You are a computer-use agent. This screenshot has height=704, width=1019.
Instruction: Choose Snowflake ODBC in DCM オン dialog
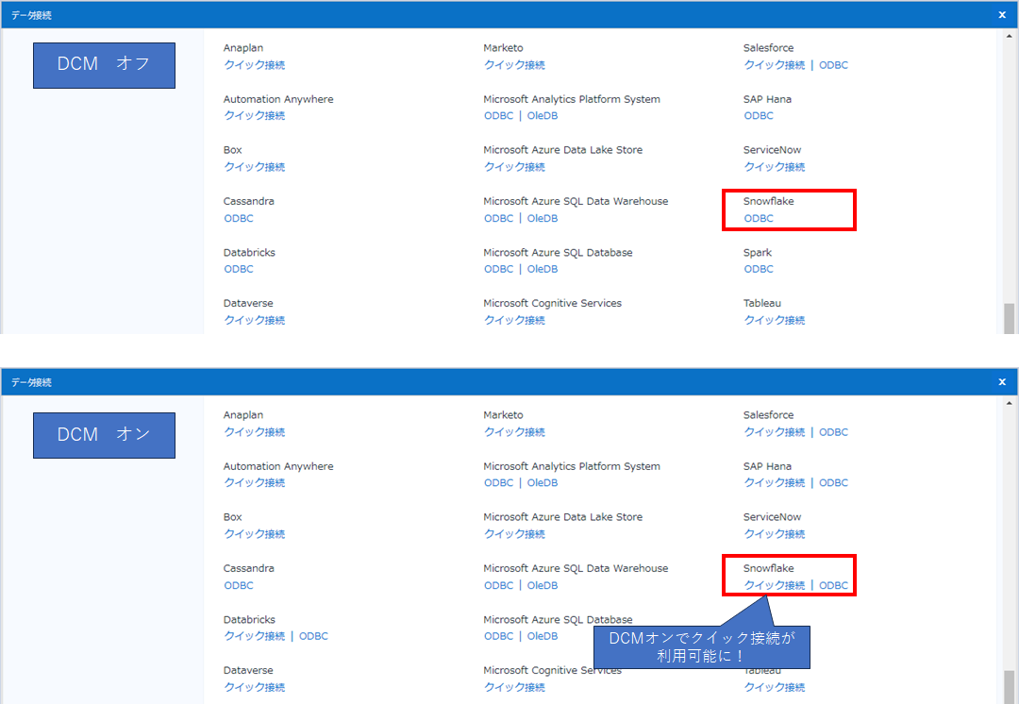(x=833, y=585)
